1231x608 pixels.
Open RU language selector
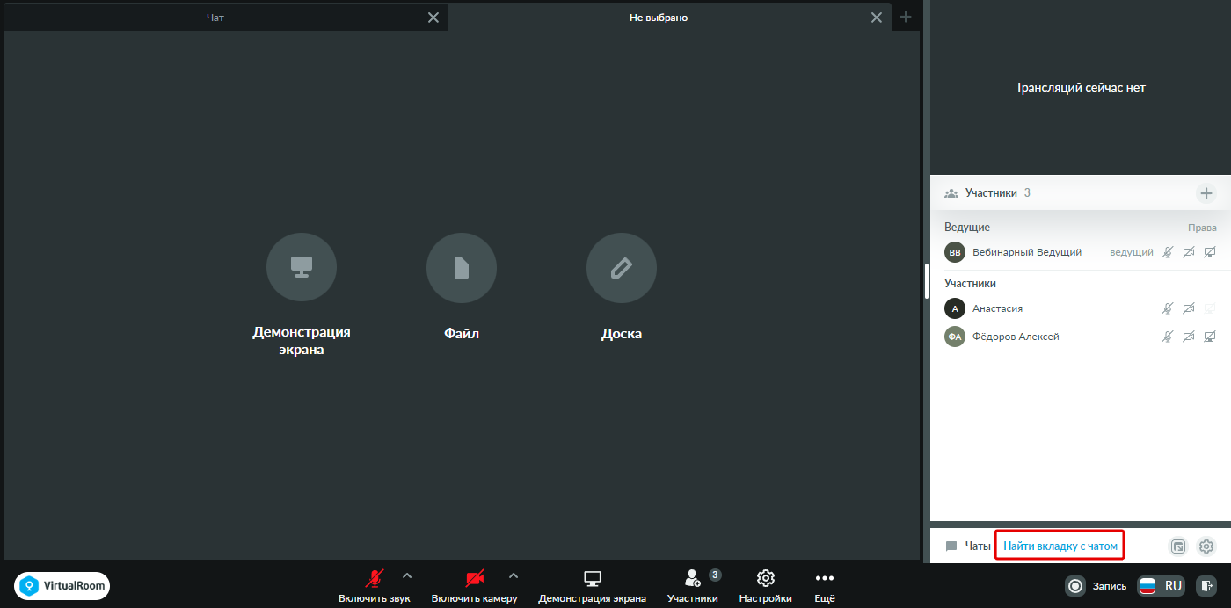coord(1161,585)
